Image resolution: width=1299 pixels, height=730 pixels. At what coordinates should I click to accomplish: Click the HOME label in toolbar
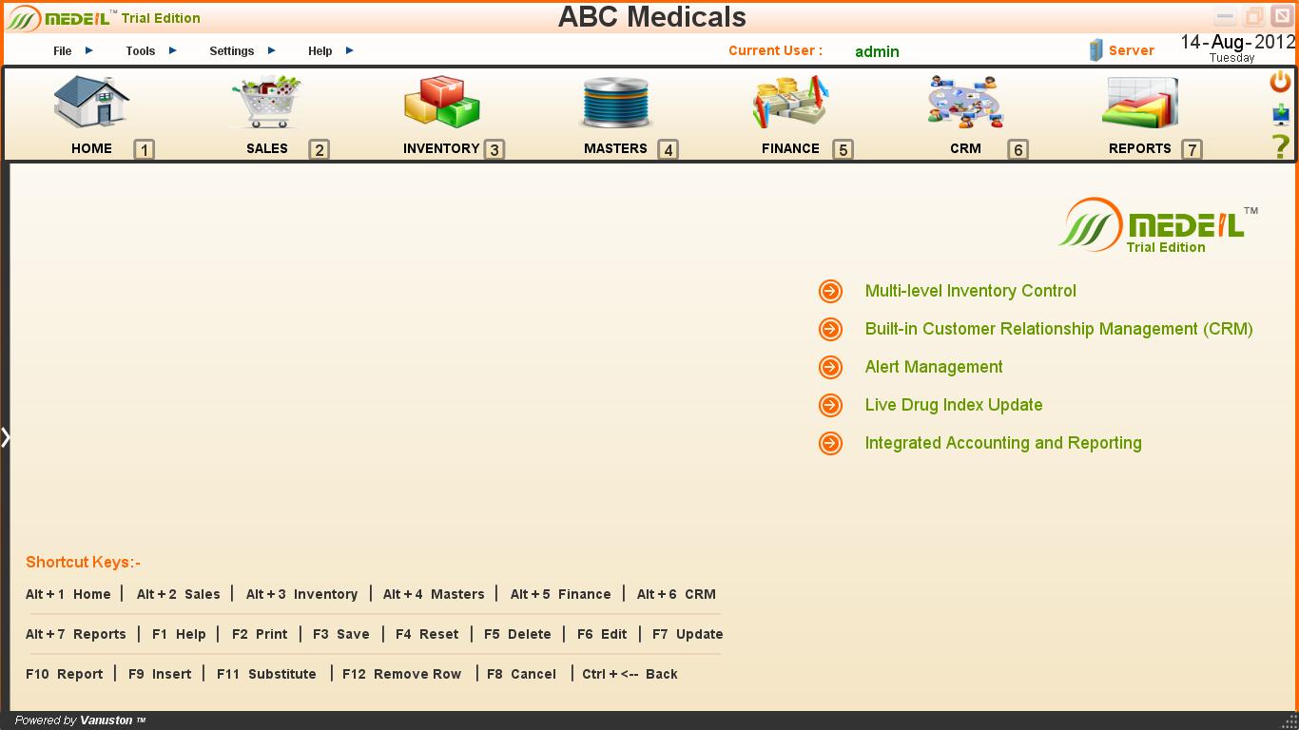pyautogui.click(x=91, y=148)
